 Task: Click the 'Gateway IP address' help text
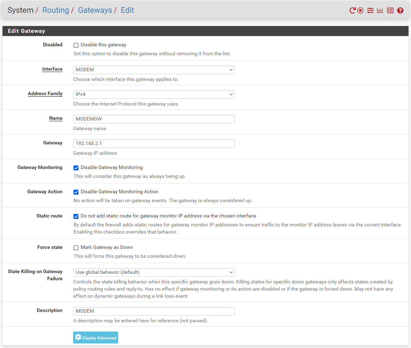95,153
